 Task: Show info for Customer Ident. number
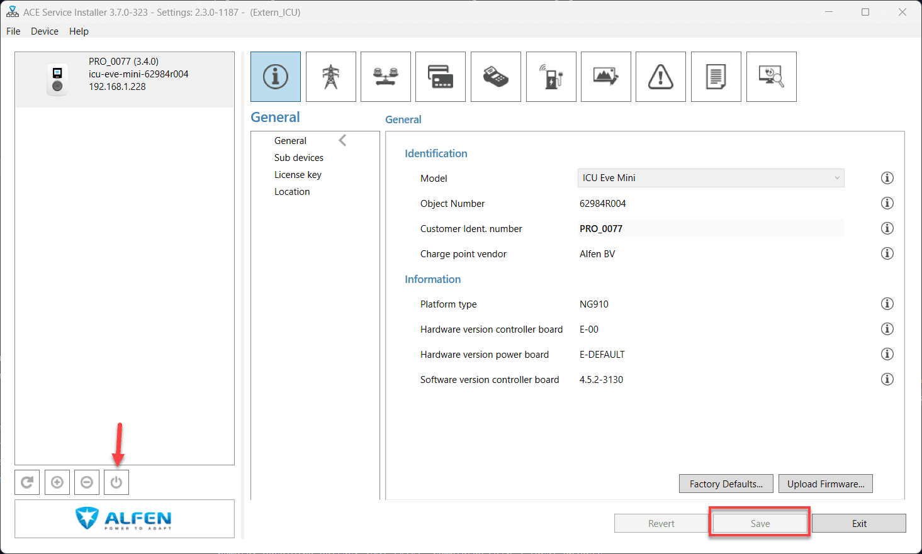887,228
